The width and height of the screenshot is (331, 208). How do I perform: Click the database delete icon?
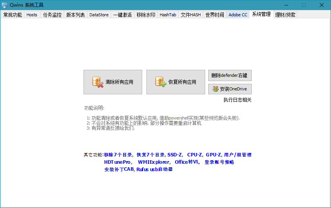98,82
